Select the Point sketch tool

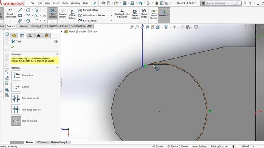click(45, 21)
